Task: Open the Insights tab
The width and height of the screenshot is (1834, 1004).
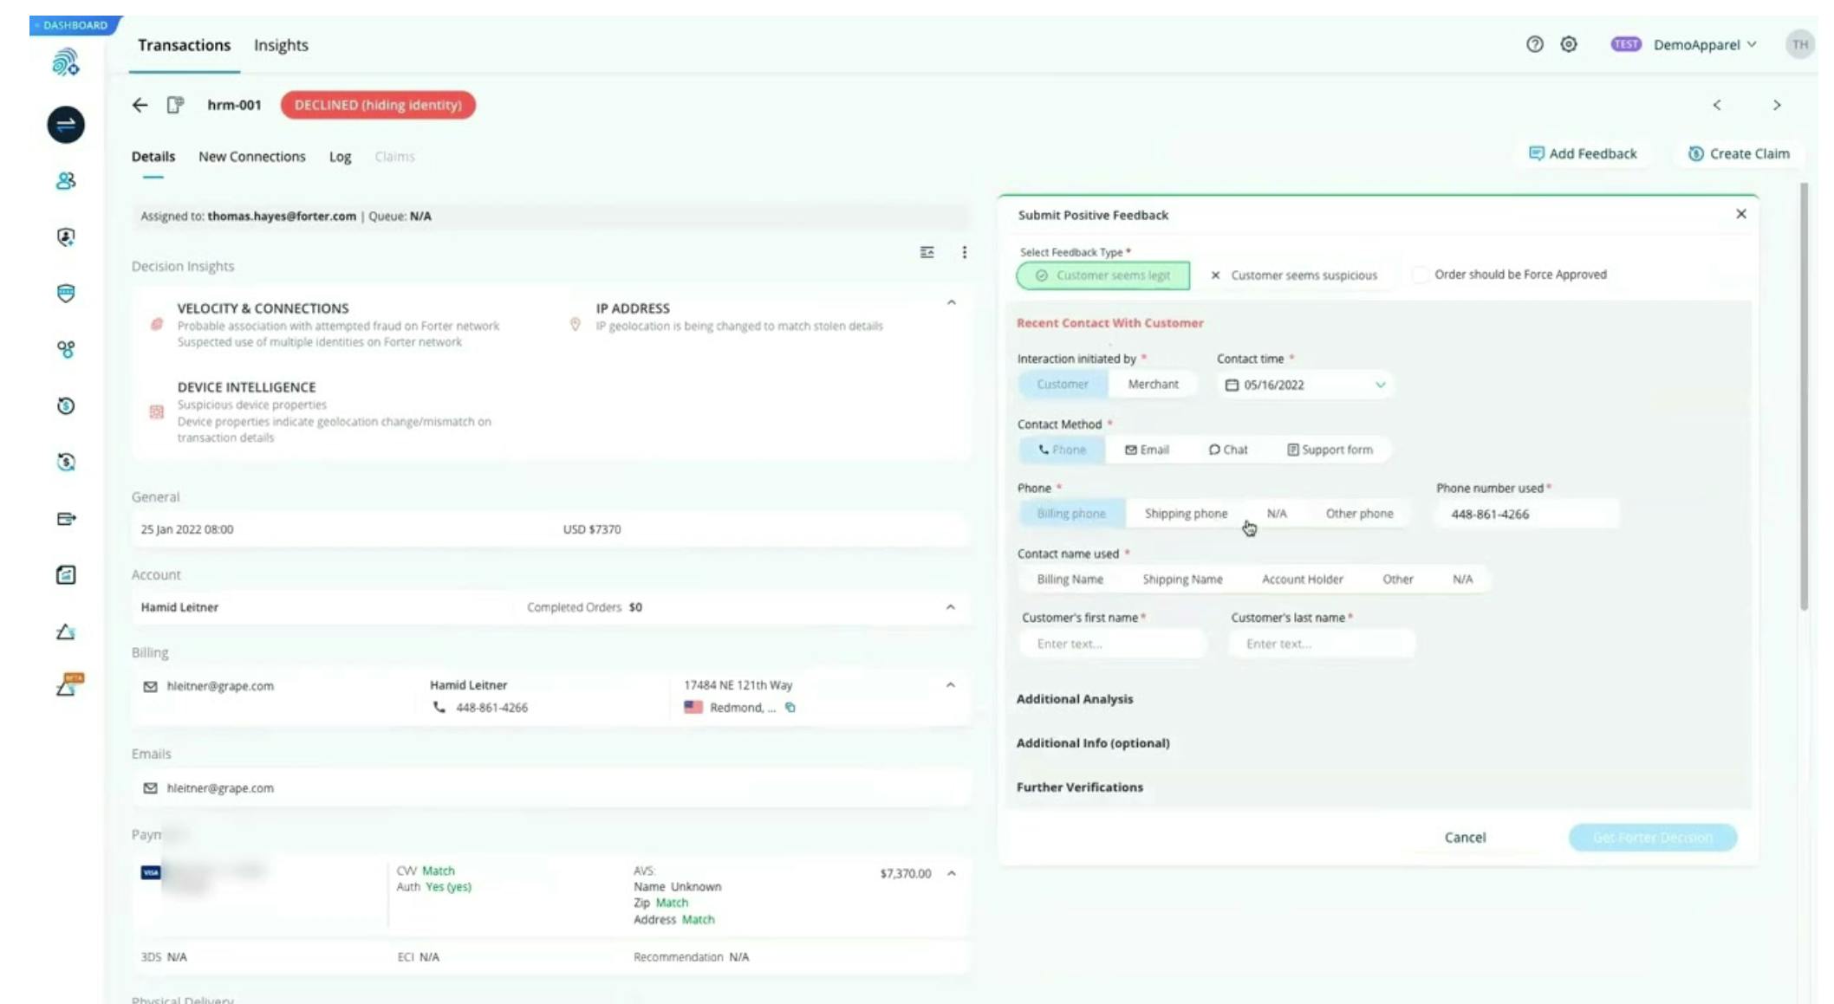Action: 281,45
